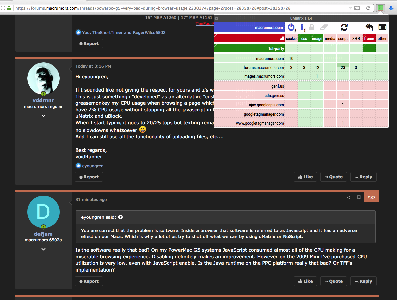Click the green padlock security icon
The image size is (397, 300).
pyautogui.click(x=9, y=8)
